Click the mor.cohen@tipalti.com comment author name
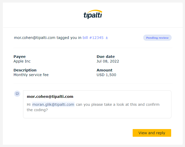This screenshot has width=185, height=147. (50, 97)
